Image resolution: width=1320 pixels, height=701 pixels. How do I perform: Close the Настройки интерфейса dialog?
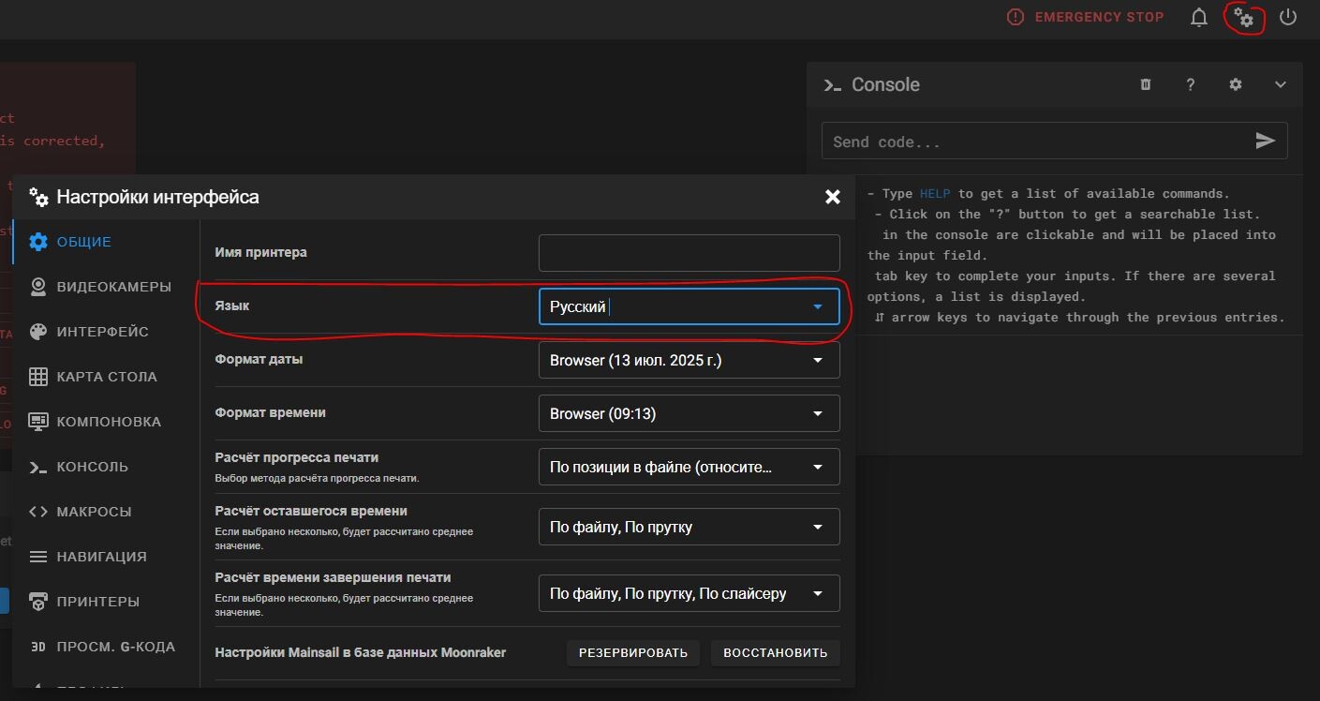832,197
